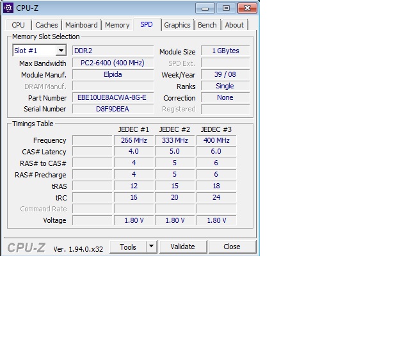Click the empty DRAM Manuf. field
This screenshot has width=393, height=358.
(x=113, y=86)
